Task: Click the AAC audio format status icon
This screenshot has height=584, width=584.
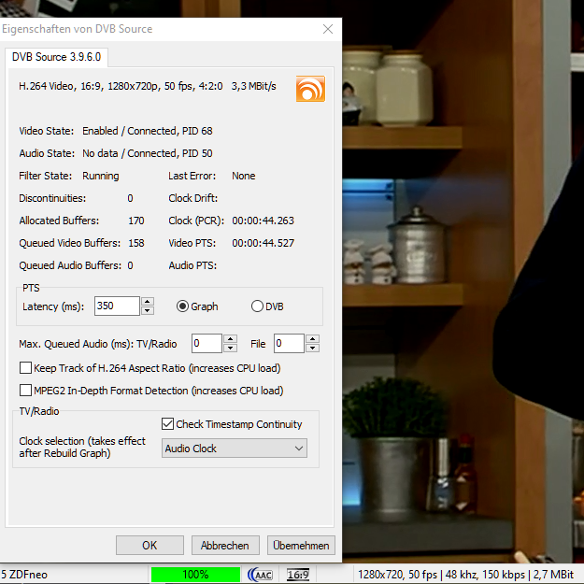Action: [x=260, y=575]
